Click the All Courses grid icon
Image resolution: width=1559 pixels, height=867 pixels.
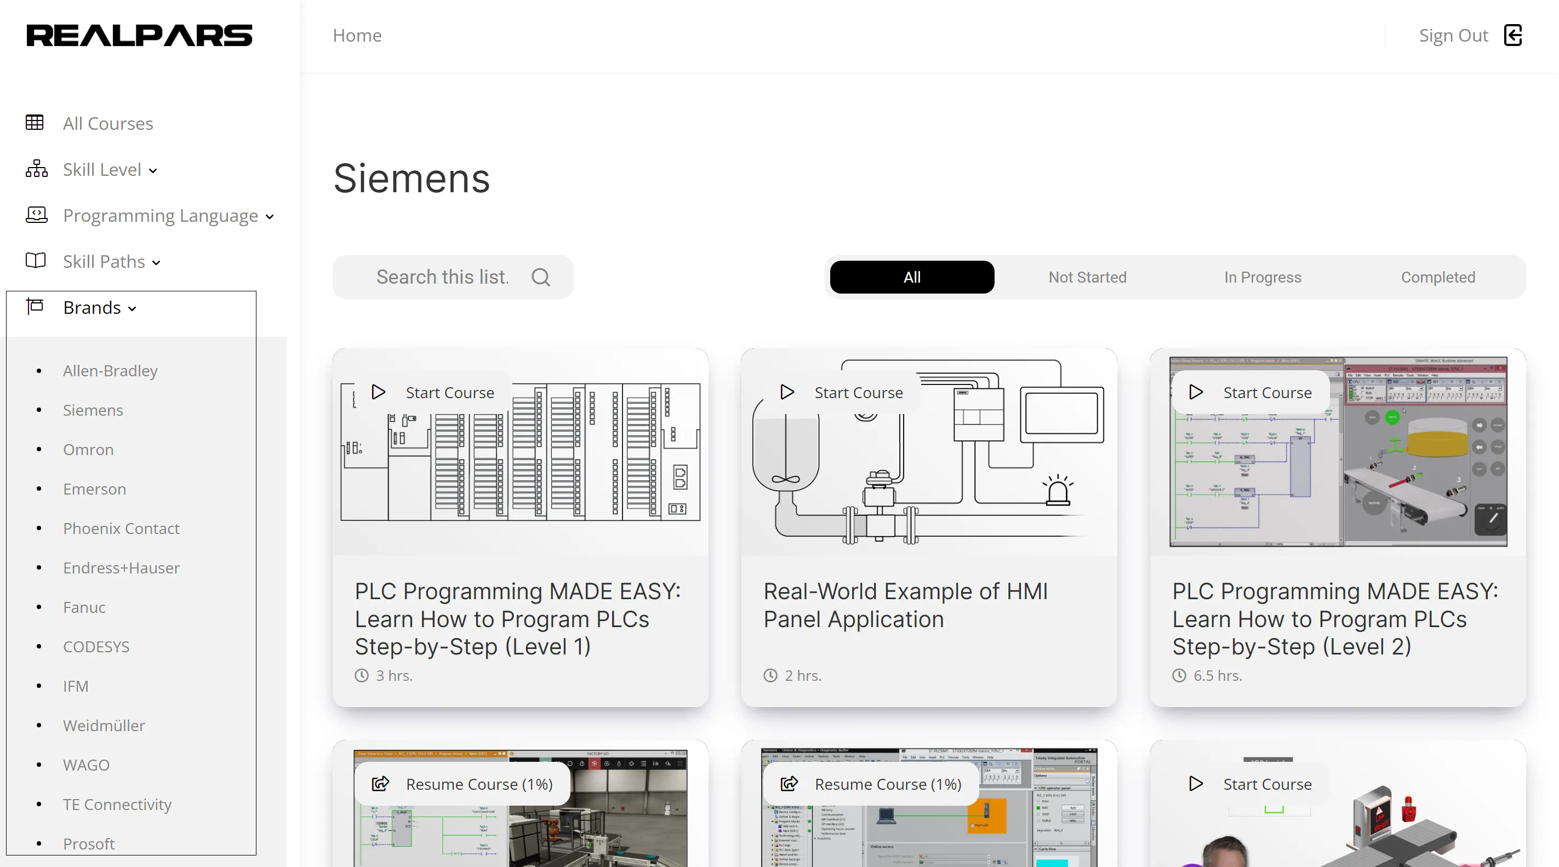click(x=35, y=123)
